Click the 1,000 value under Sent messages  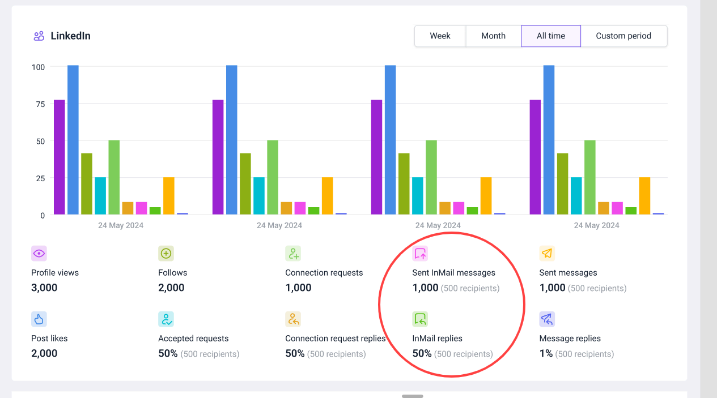pyautogui.click(x=553, y=288)
